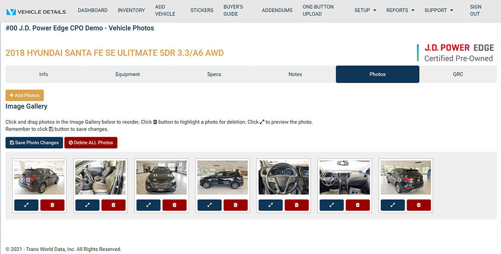Expand the front-facing car photo preview
Screen dimensions: 501x254
pos(148,205)
